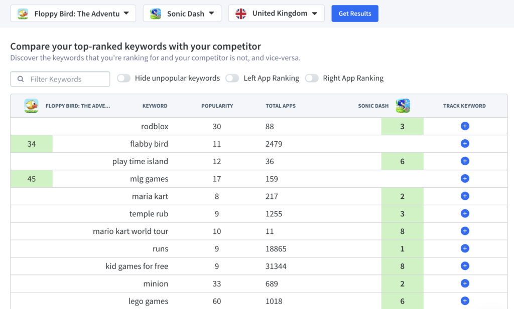Click Sonic Dash app icon in table header
Image resolution: width=514 pixels, height=309 pixels.
403,106
